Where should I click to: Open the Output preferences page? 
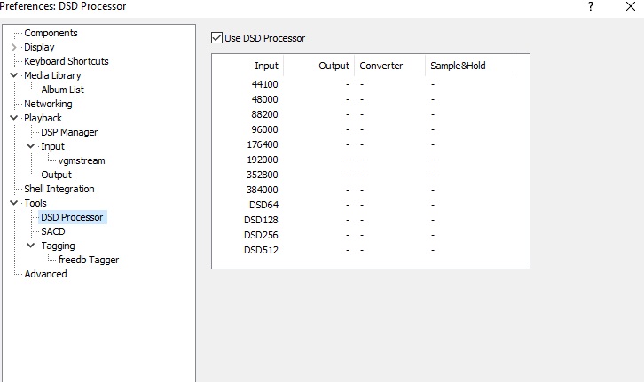pos(56,175)
